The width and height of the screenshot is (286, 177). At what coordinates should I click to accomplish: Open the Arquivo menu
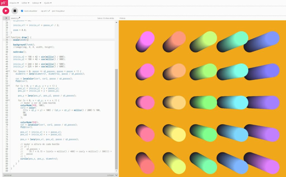[14, 3]
